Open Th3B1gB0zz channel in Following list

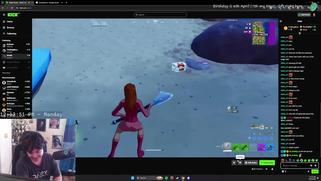pos(16,51)
